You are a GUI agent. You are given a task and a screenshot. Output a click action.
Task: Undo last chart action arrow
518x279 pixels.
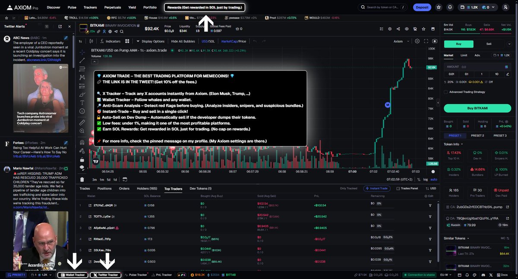coord(255,41)
